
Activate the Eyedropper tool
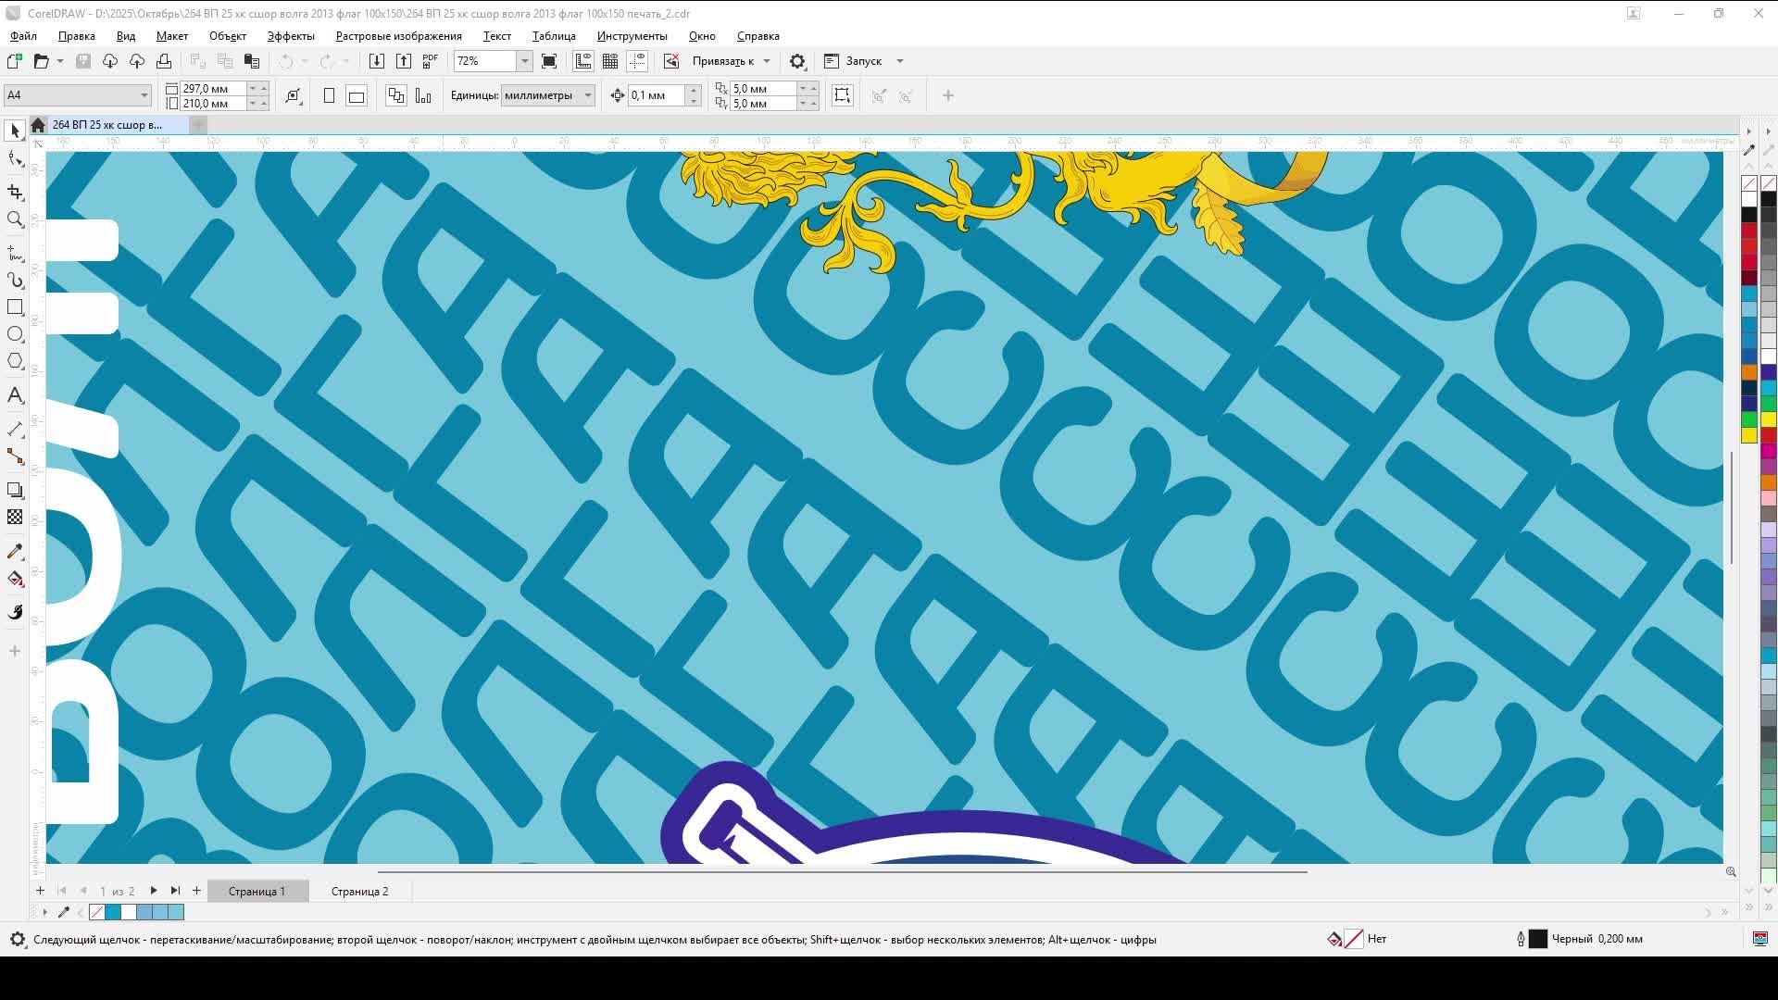click(x=15, y=552)
